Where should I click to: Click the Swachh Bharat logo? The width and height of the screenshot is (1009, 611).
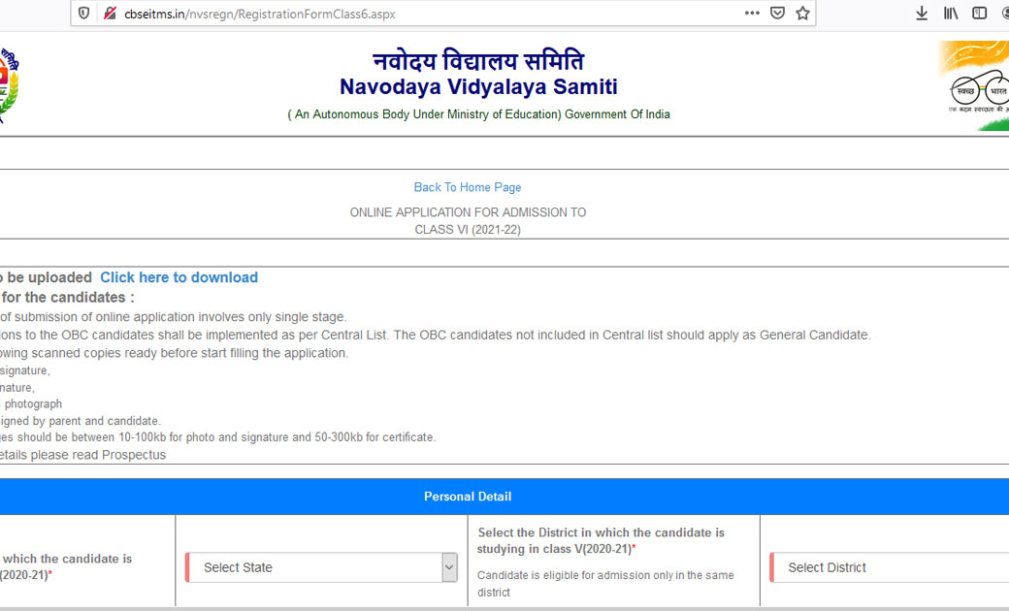[x=974, y=86]
